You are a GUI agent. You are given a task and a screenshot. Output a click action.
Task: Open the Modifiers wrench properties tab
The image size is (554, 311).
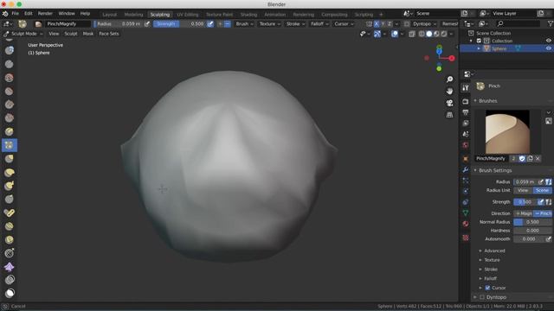[x=466, y=169]
